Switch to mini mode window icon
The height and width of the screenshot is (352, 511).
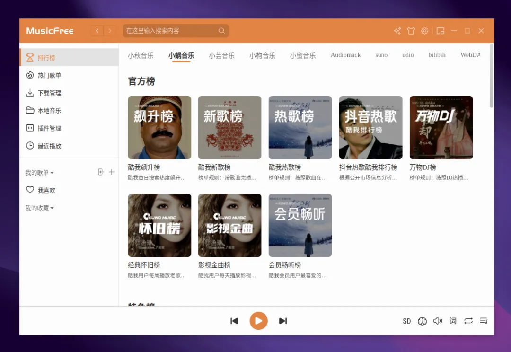[441, 31]
